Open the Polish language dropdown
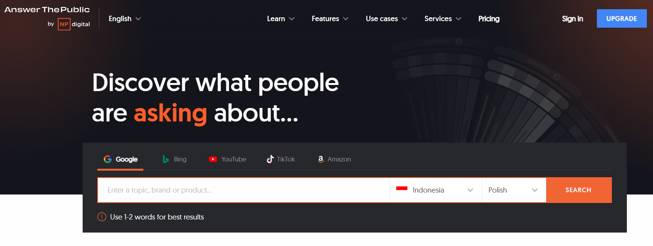Screen dimensions: 653x246 [514, 190]
